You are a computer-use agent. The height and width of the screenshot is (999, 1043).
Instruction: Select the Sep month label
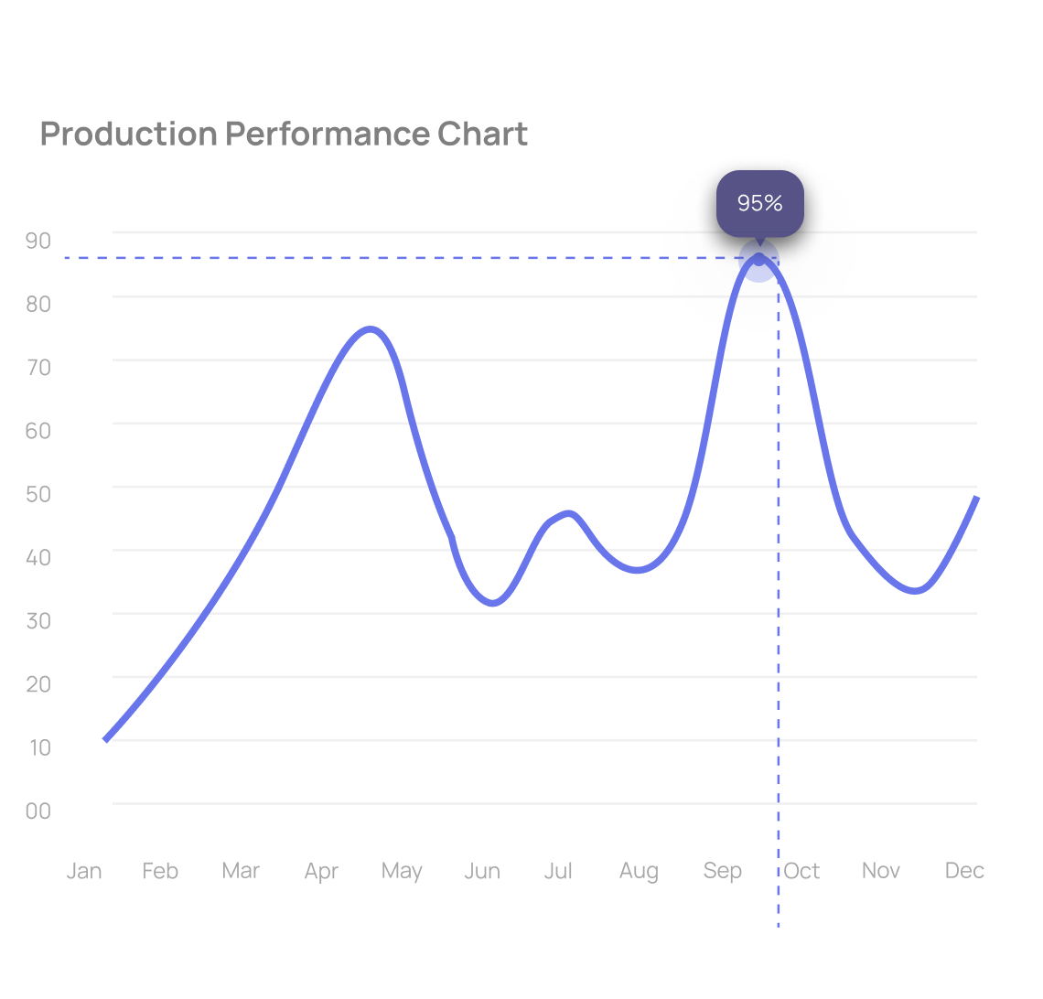[x=722, y=871]
